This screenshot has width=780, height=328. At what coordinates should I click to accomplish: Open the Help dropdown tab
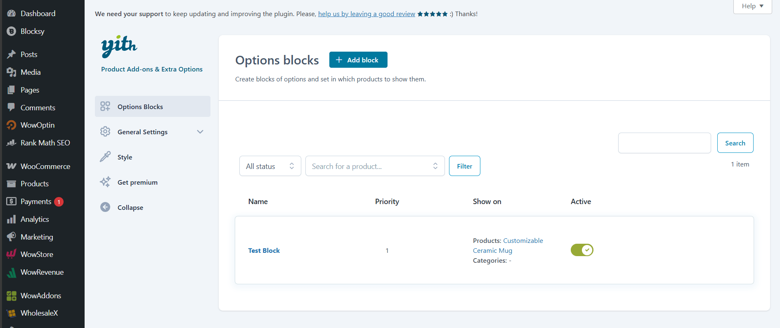[x=752, y=6]
